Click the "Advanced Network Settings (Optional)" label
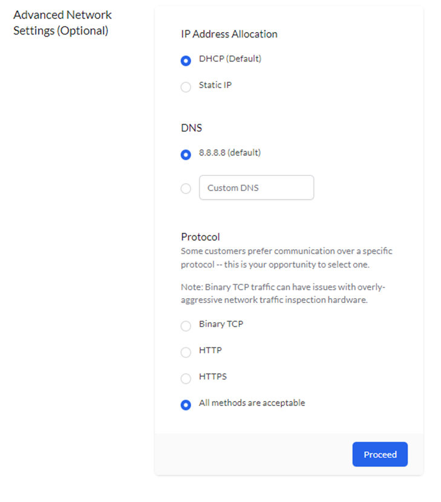This screenshot has width=441, height=502. (62, 22)
